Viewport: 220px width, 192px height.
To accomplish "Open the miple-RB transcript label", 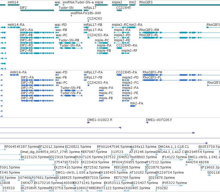I will (x=104, y=50).
